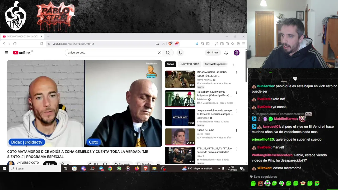Open Microsoft Store from the taskbar

click(x=74, y=168)
